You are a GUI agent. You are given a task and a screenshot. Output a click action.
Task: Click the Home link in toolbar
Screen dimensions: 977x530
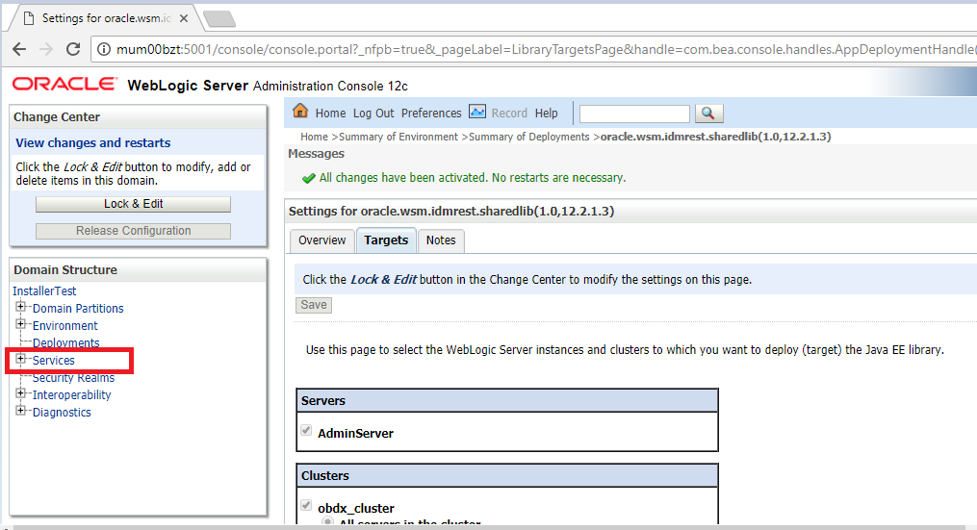tap(330, 114)
